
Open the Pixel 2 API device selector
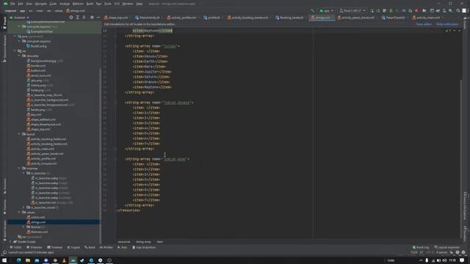(352, 10)
